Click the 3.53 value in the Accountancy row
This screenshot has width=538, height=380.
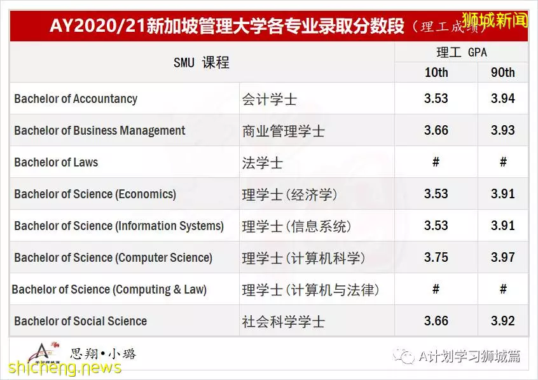pos(436,98)
